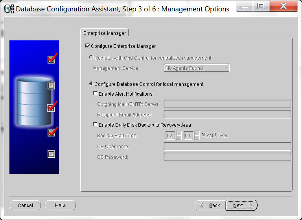Go to the next step with Next

(241, 205)
